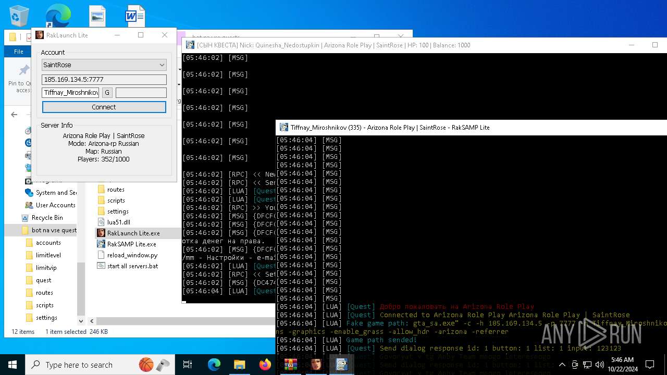Click the Tiffnay_Miroshnikov nickname field
The width and height of the screenshot is (667, 375).
(70, 93)
